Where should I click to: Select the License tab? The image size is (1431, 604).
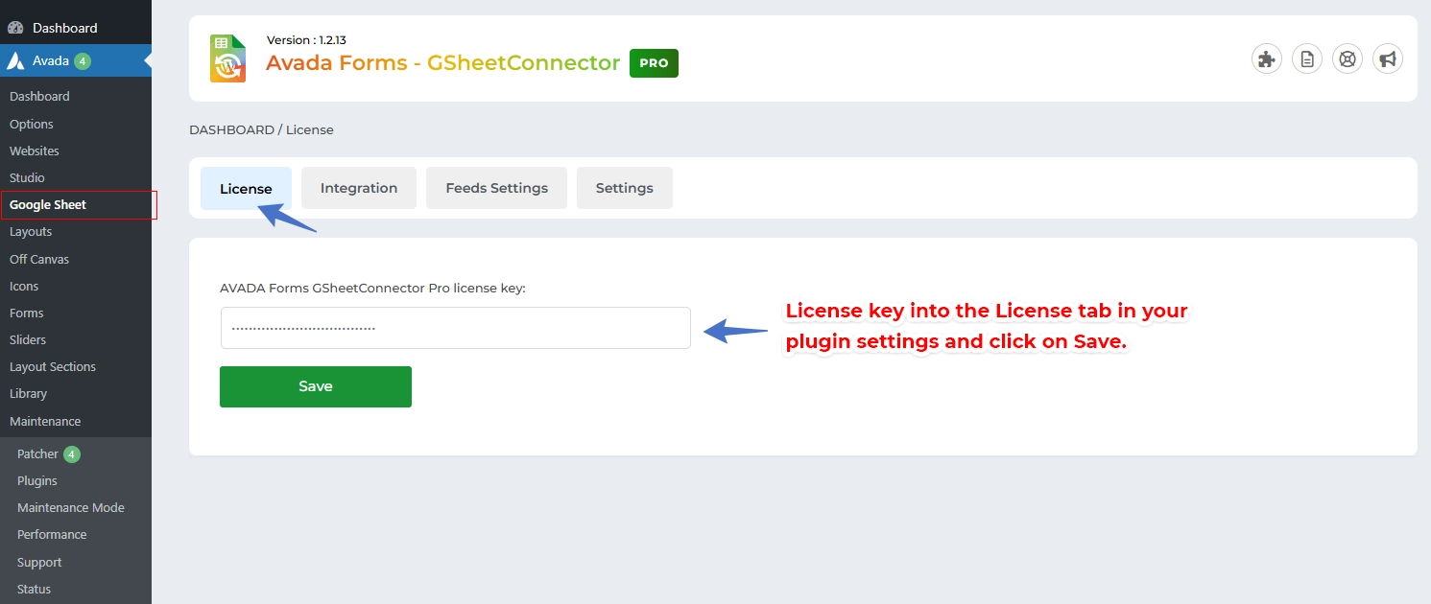(246, 188)
